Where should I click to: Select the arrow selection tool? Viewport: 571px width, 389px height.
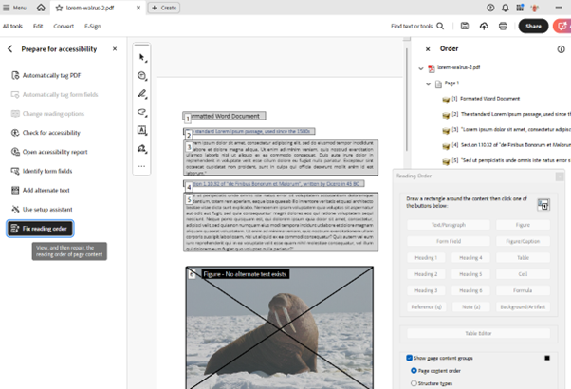[x=142, y=58]
